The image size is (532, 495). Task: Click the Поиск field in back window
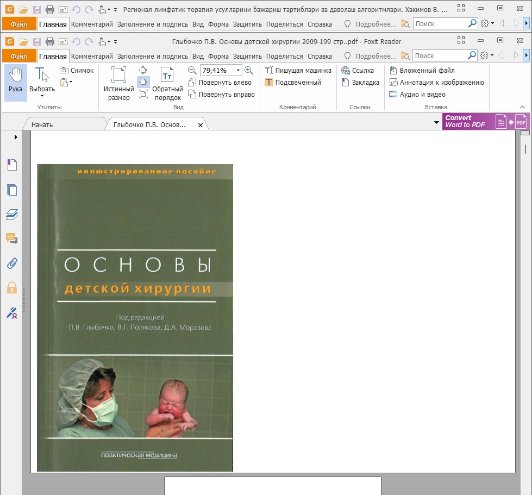coord(440,24)
